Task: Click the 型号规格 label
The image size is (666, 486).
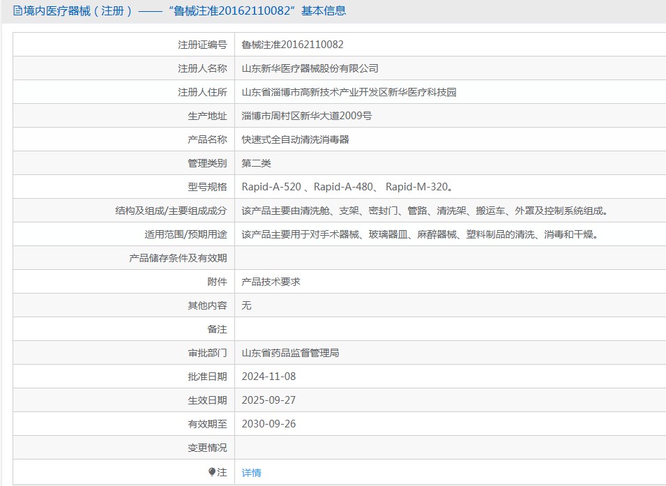Action: [207, 187]
